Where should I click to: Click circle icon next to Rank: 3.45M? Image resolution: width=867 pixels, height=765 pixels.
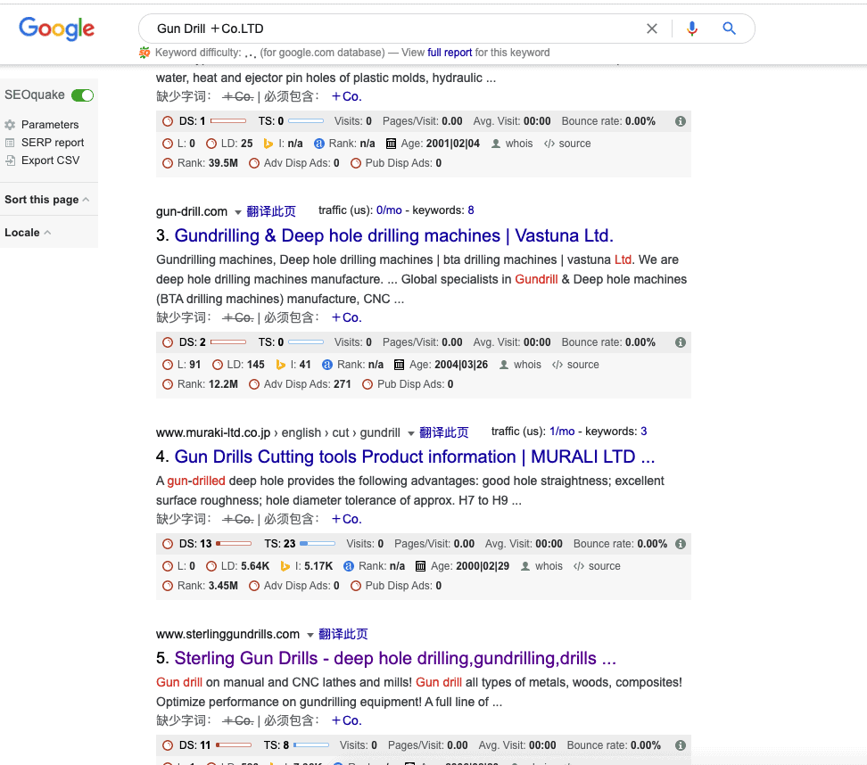pos(168,586)
